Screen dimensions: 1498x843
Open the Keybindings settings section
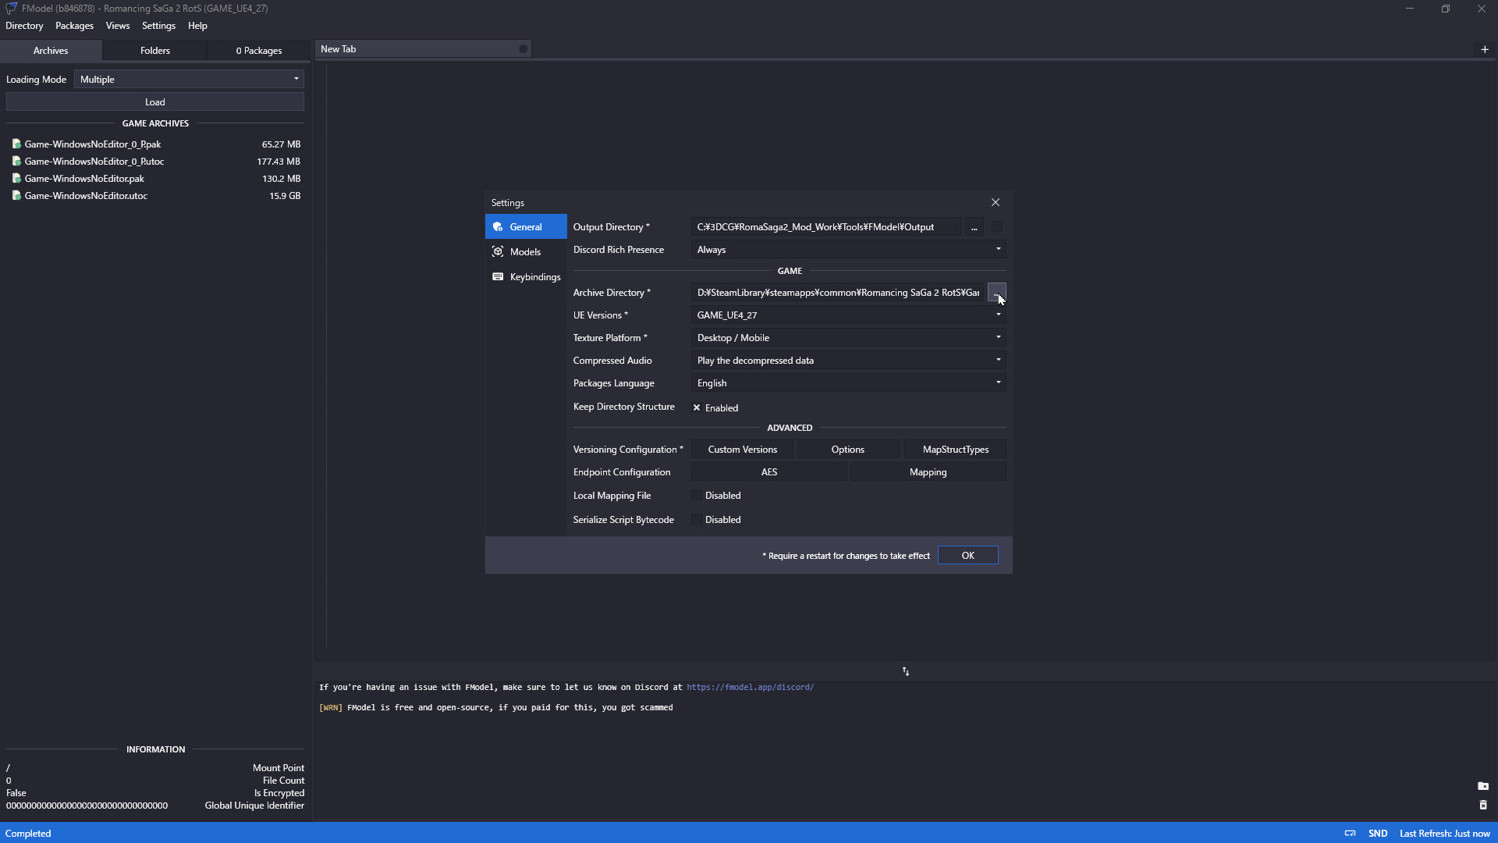tap(534, 276)
